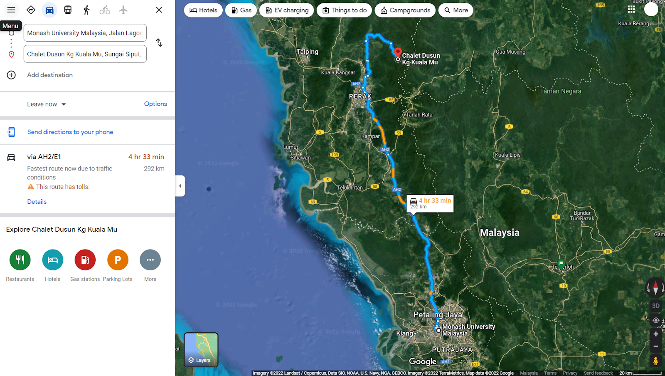Open route Options

coord(155,104)
